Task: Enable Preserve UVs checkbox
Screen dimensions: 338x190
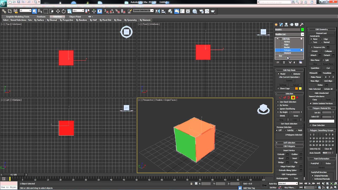Action: pos(312,47)
